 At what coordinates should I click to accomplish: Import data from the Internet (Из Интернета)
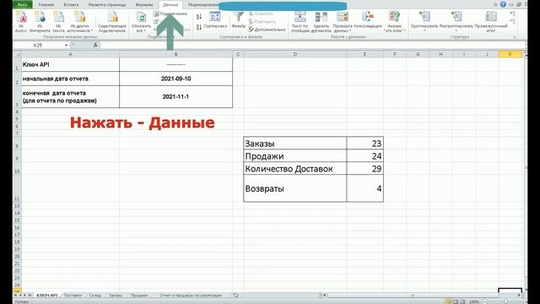tap(40, 22)
